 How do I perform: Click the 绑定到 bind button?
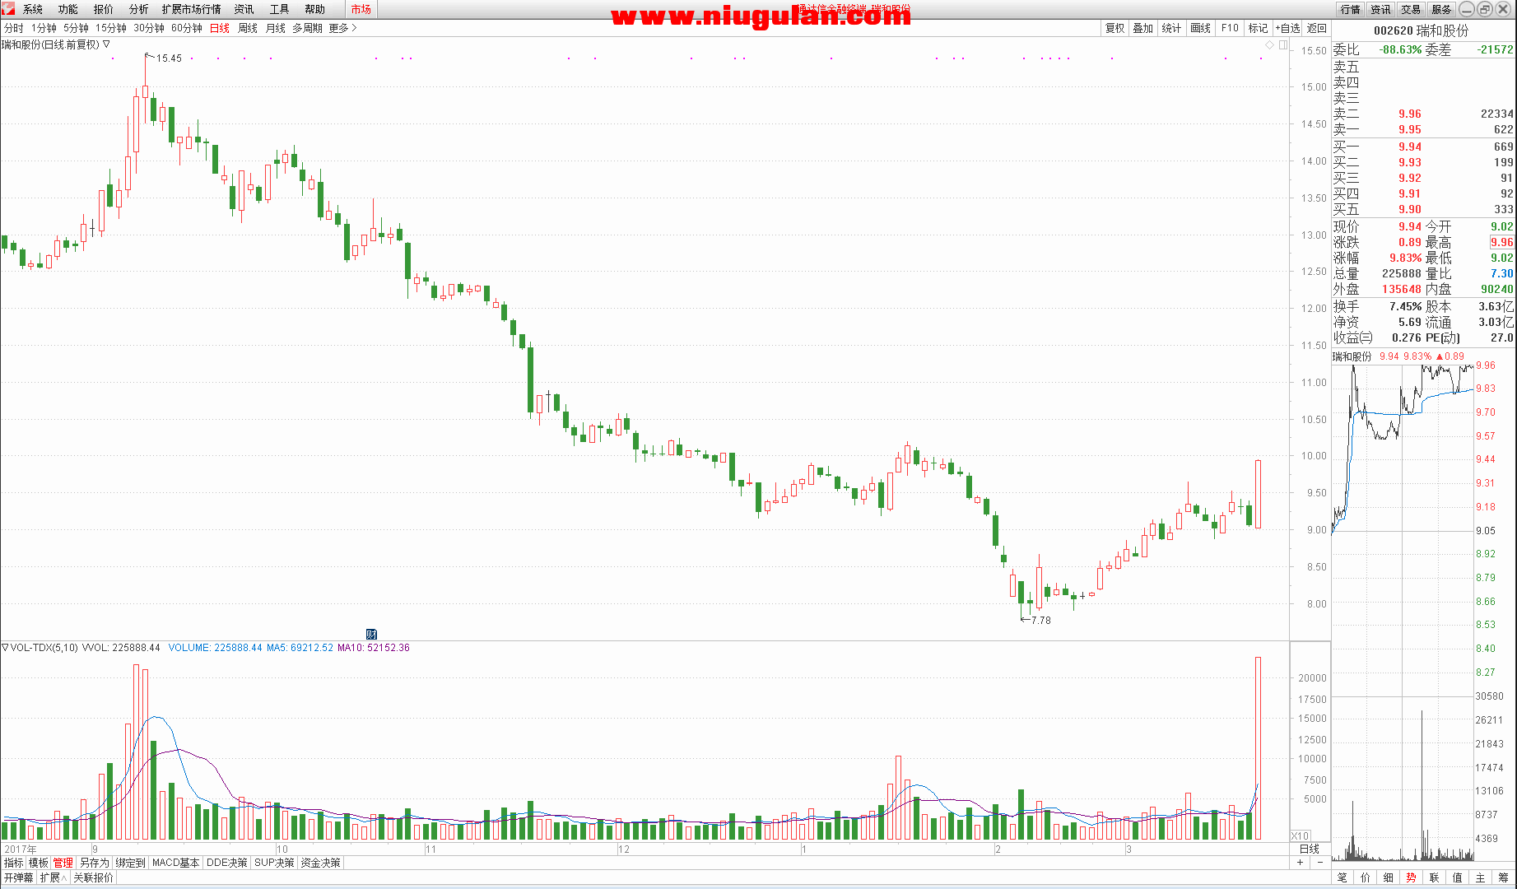click(130, 863)
